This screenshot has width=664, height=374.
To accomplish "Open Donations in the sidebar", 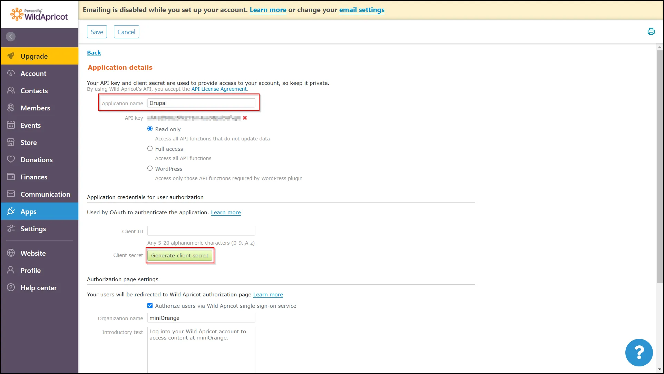I will pos(39,159).
